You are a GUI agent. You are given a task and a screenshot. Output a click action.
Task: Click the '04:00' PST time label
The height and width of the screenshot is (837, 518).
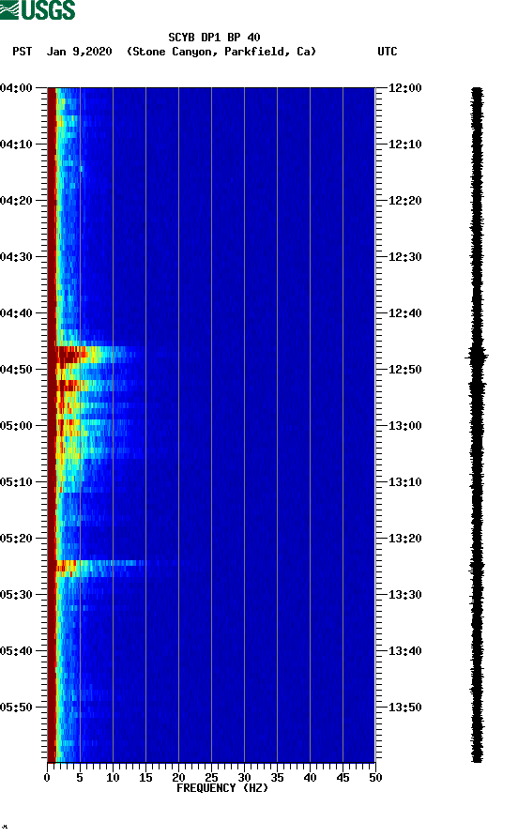tap(17, 88)
